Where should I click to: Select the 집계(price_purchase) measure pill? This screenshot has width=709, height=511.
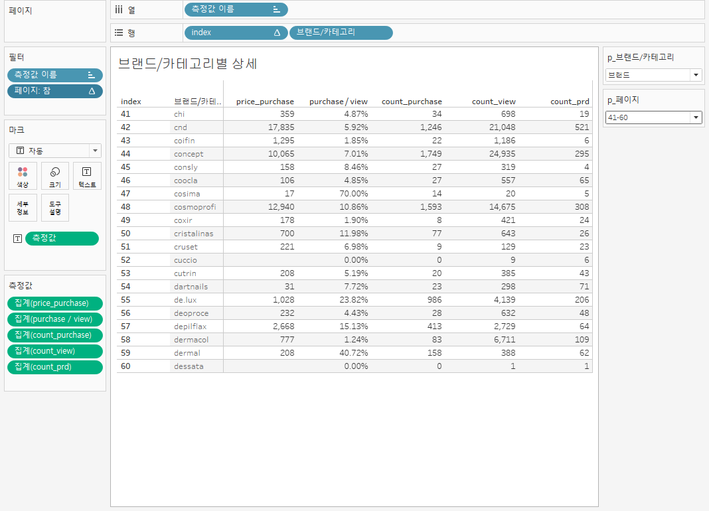click(x=55, y=303)
